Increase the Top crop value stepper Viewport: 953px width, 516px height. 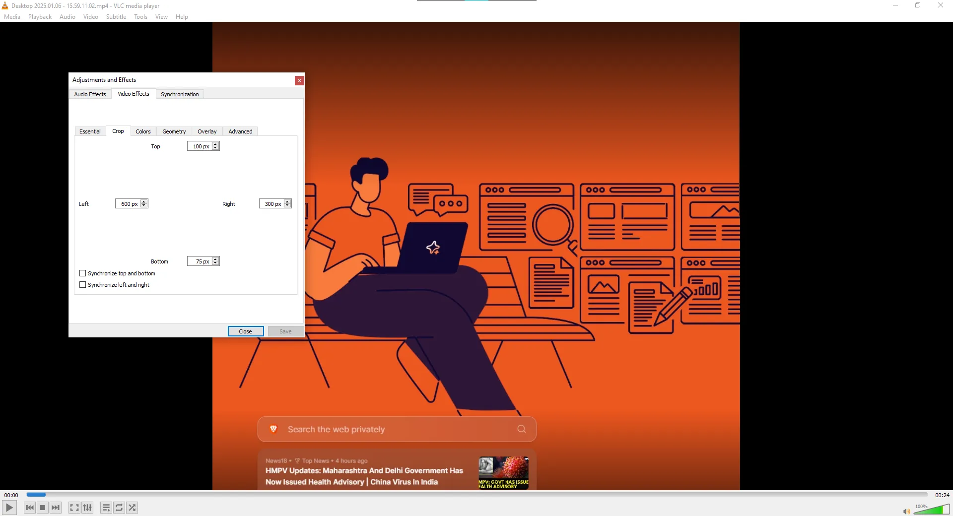pos(215,144)
